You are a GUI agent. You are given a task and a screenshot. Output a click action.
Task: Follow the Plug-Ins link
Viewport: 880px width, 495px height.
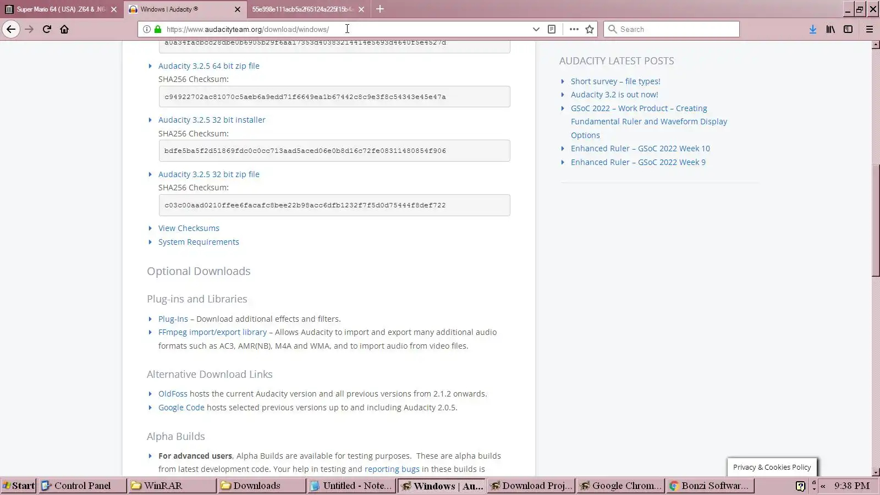click(x=173, y=319)
